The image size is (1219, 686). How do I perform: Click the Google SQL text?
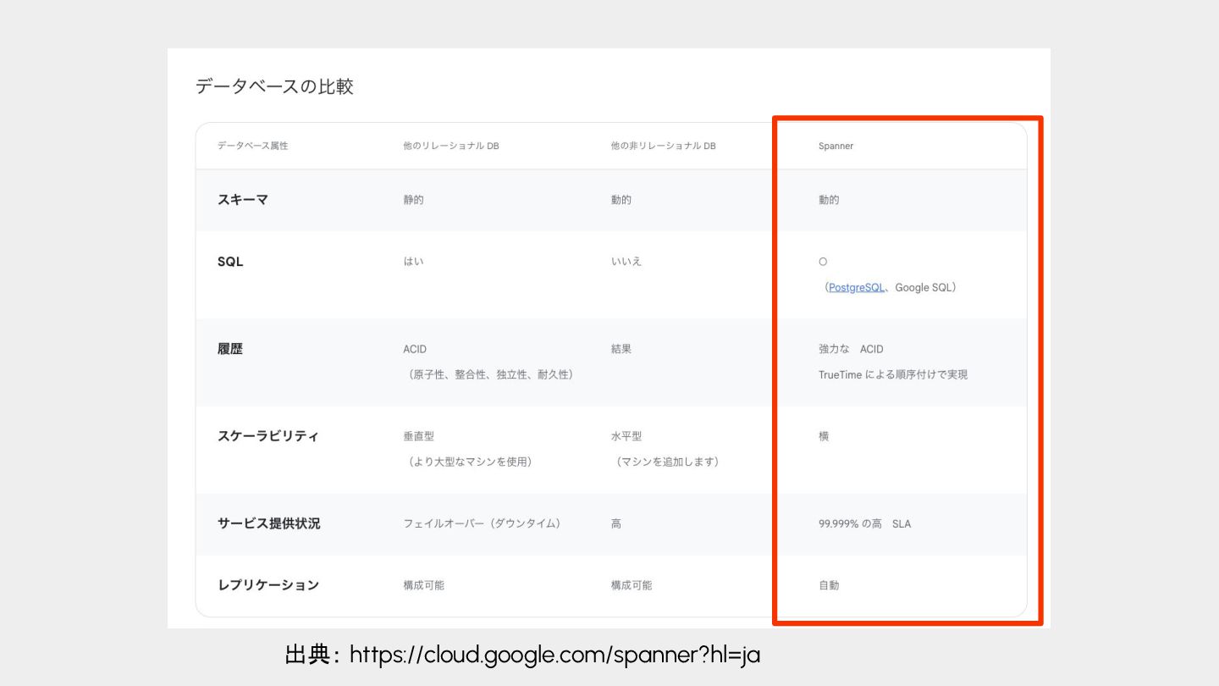pos(922,287)
